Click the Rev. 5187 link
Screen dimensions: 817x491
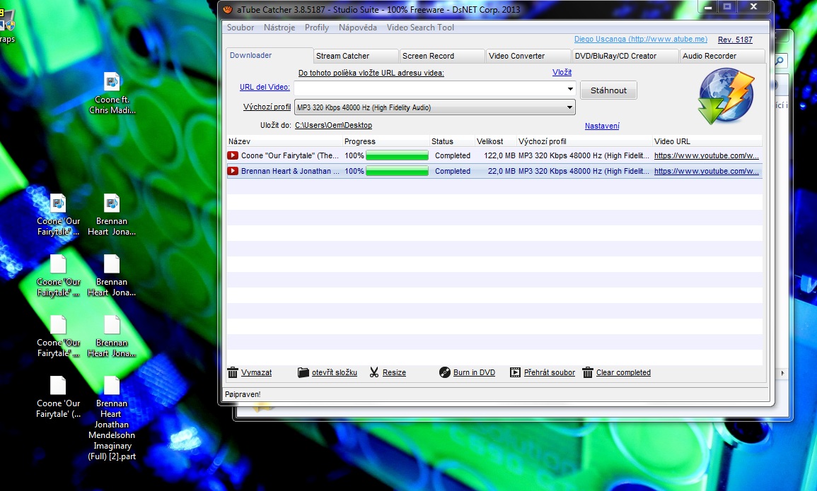(735, 40)
